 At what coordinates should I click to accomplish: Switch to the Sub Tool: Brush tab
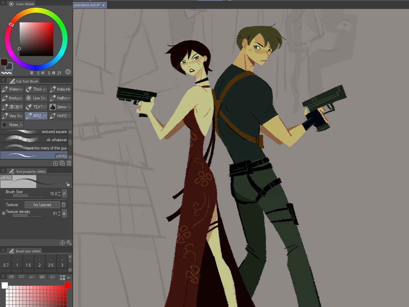point(24,81)
